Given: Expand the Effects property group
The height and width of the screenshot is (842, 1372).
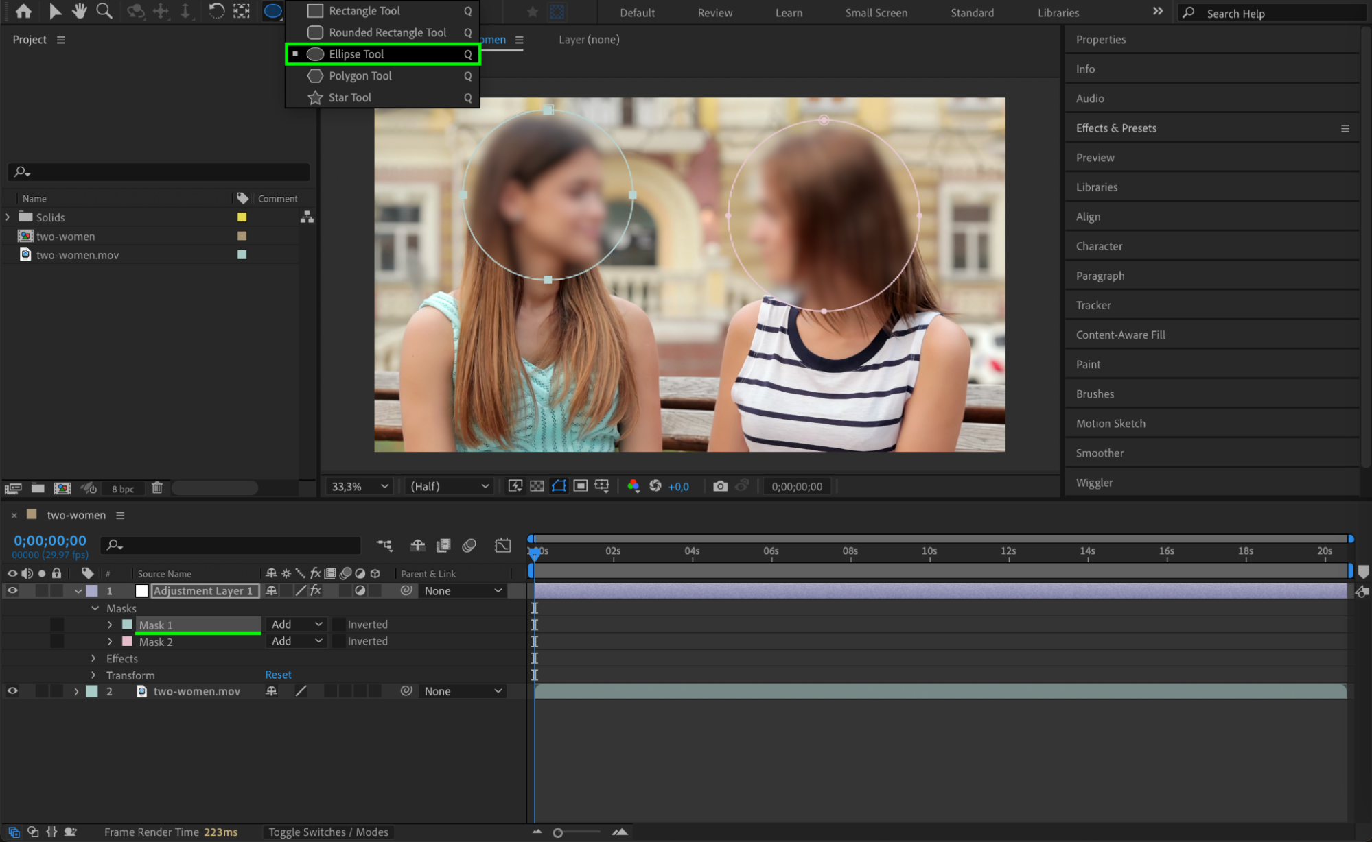Looking at the screenshot, I should coord(94,658).
